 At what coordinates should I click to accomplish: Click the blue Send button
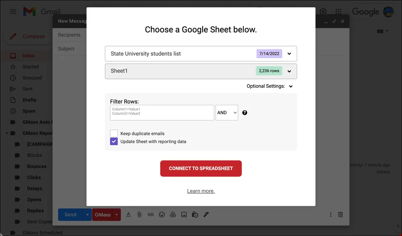pyautogui.click(x=70, y=215)
